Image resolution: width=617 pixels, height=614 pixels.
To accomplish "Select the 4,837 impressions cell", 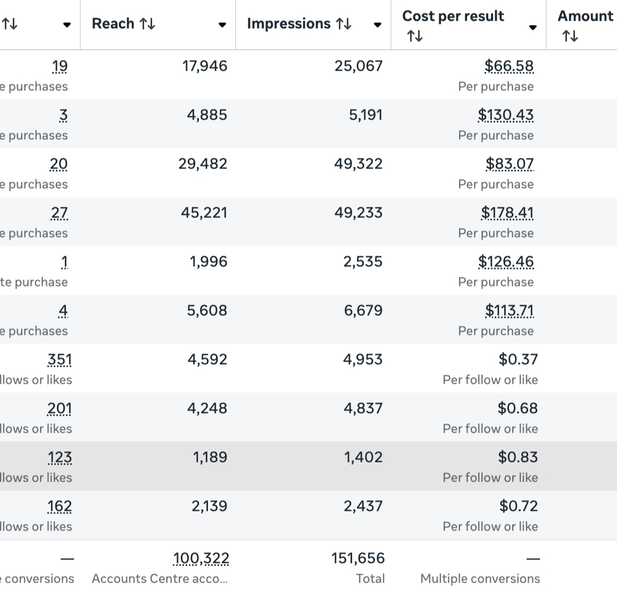I will click(x=363, y=408).
